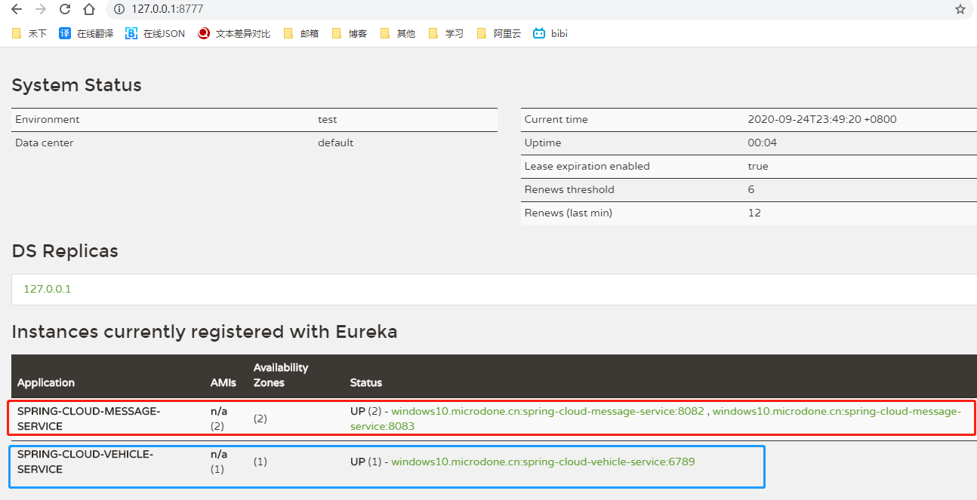Open the 文本差异对比 bookmark

click(x=234, y=33)
